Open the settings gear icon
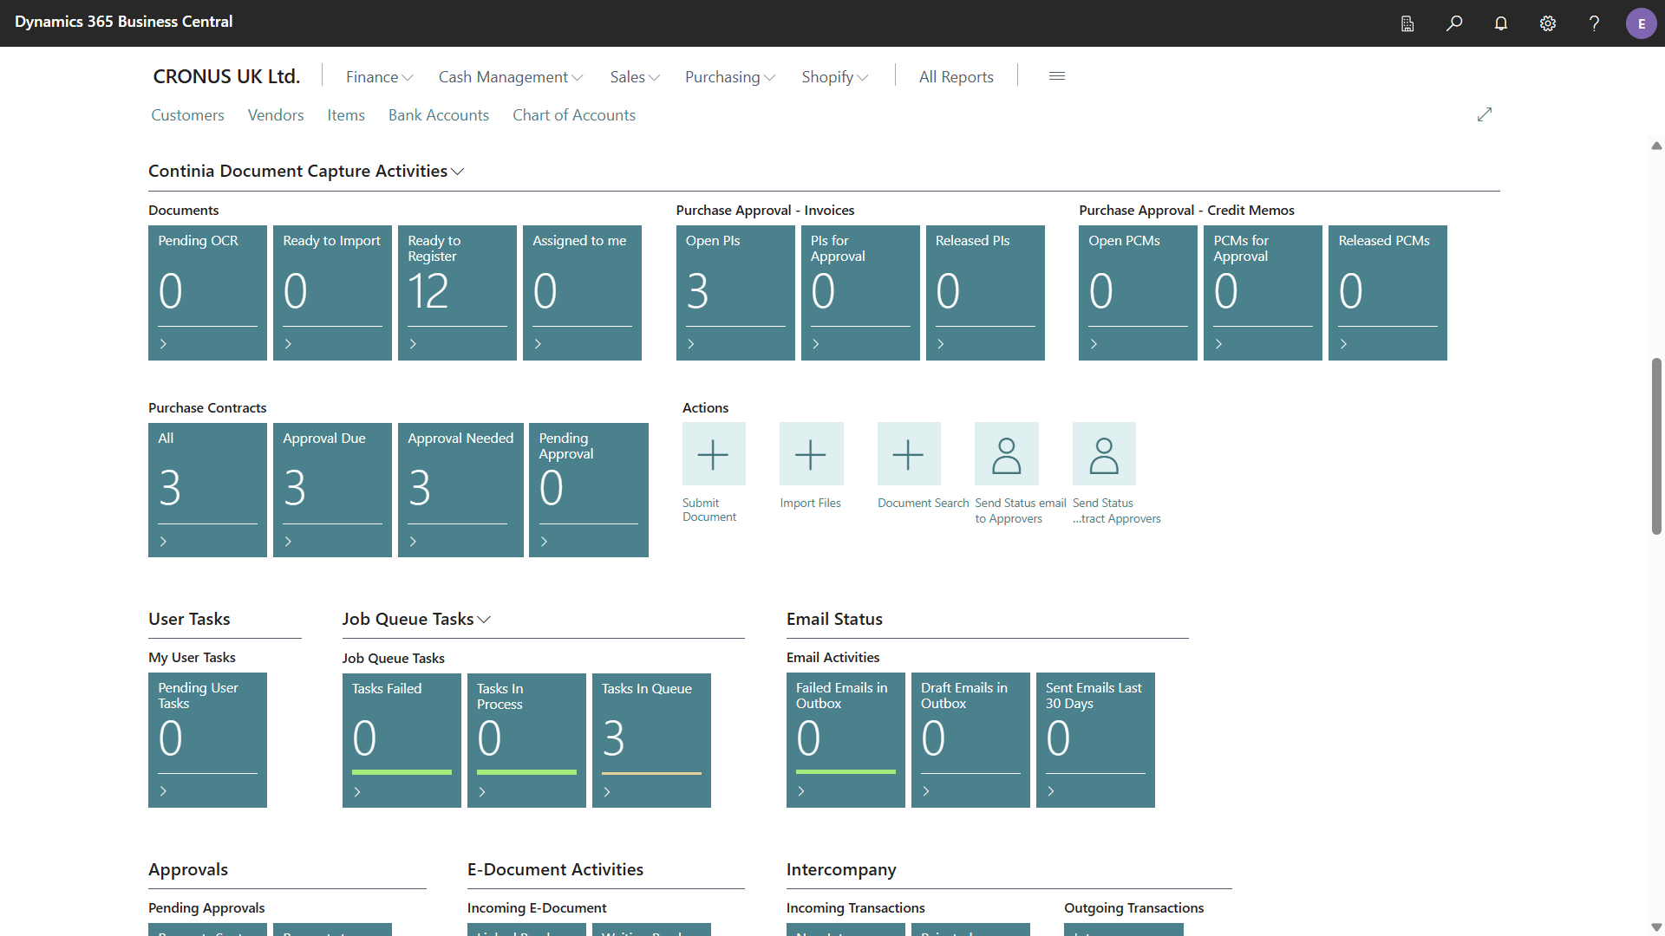 (1548, 23)
